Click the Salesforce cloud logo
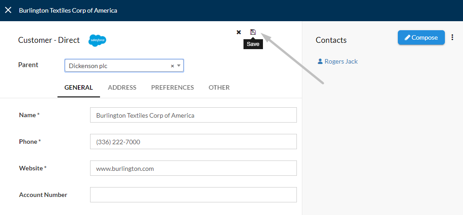 pos(97,40)
